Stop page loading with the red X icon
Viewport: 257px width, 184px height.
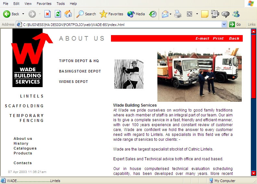tap(47, 14)
